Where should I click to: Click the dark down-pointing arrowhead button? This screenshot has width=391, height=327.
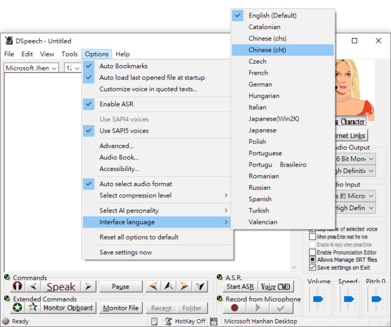click(200, 286)
